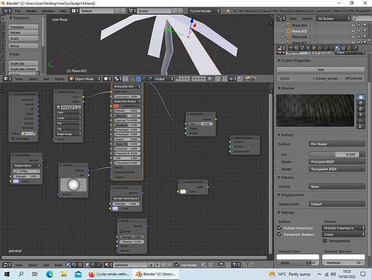Open File Explorer from the taskbar
Viewport: 372px width, 280px height.
[64, 274]
